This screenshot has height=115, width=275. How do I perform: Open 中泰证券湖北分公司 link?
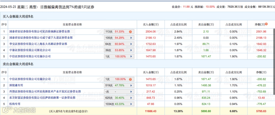[x=30, y=50]
